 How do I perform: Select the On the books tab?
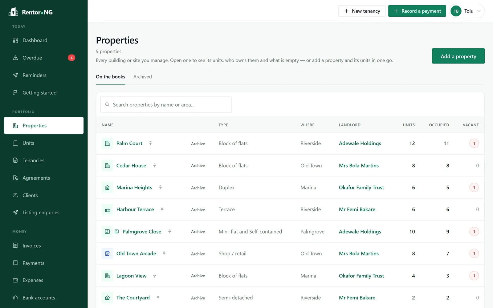point(110,77)
